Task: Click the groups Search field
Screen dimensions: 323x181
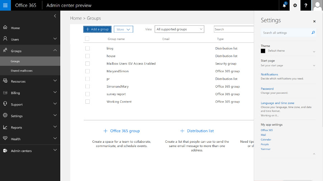Action: [x=234, y=29]
